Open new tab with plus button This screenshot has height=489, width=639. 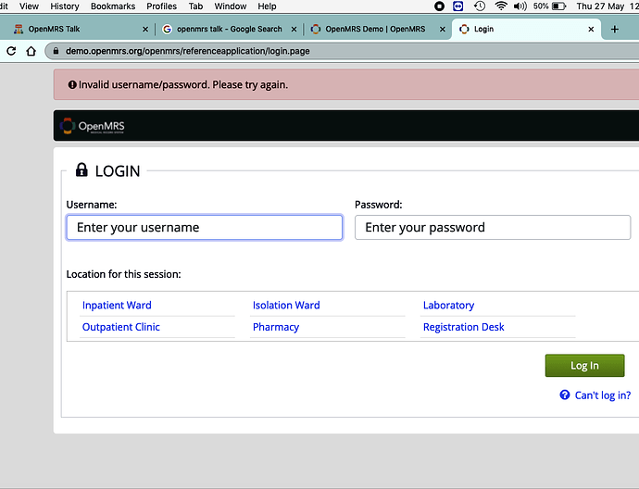[x=615, y=29]
